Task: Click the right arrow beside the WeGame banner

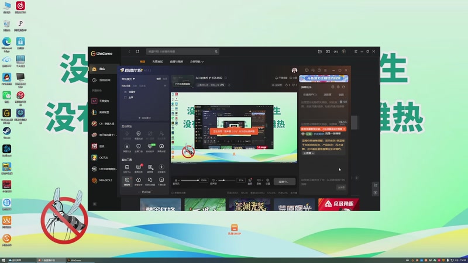Action: coord(357,178)
